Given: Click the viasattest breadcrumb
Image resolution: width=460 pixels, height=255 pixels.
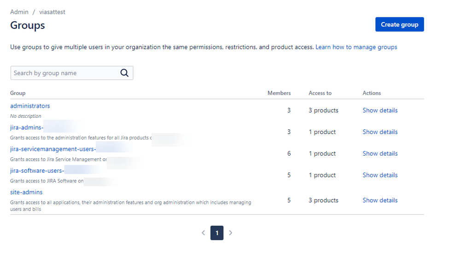Looking at the screenshot, I should (x=52, y=12).
